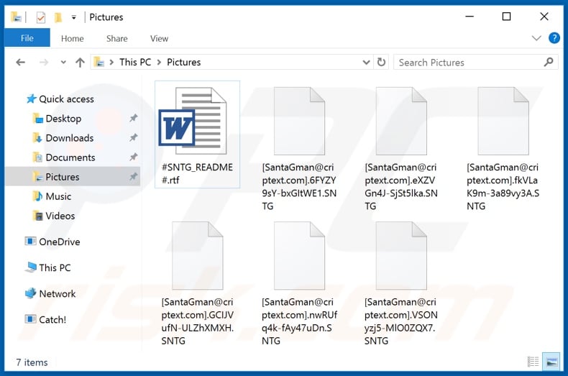The image size is (568, 376).
Task: Click the Properties quick access toolbar icon
Action: coord(41,17)
